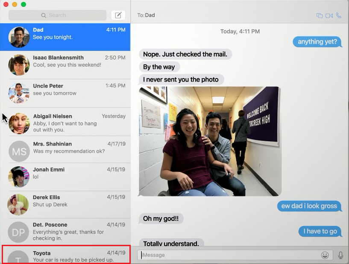Click the DP avatar for Det. Poscone

pyautogui.click(x=19, y=232)
